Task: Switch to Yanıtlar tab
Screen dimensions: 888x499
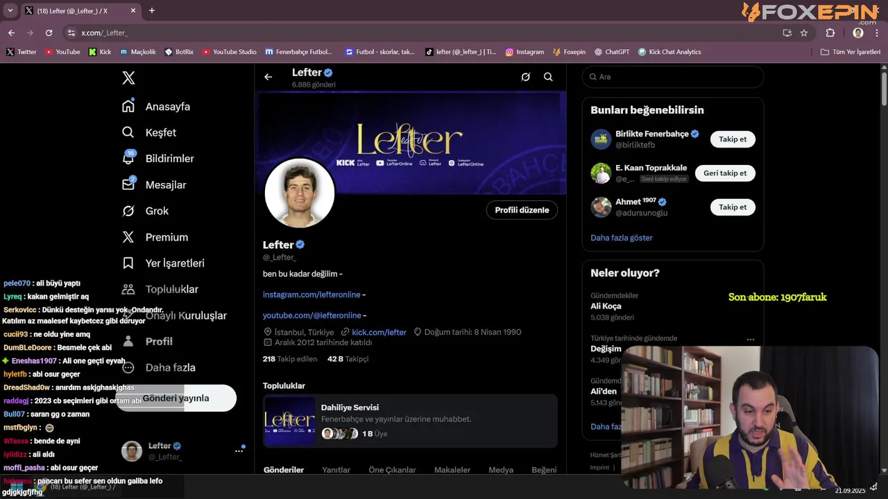Action: tap(336, 470)
